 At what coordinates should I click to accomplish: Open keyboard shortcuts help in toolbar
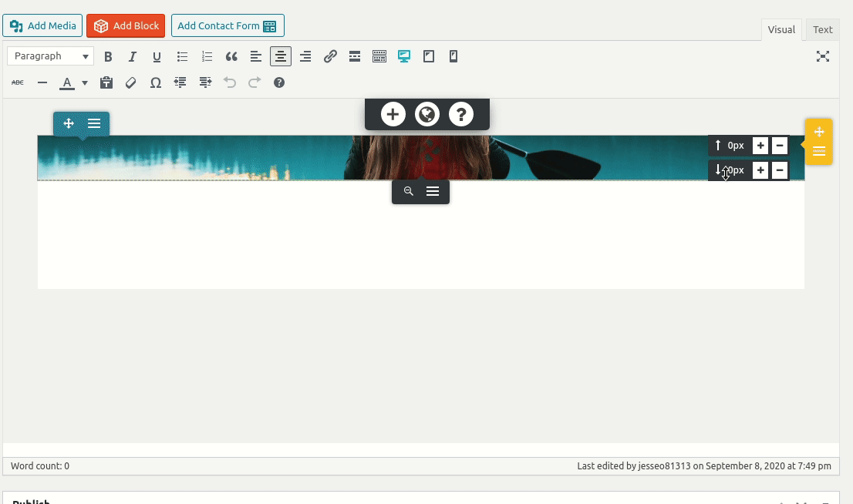coord(279,82)
